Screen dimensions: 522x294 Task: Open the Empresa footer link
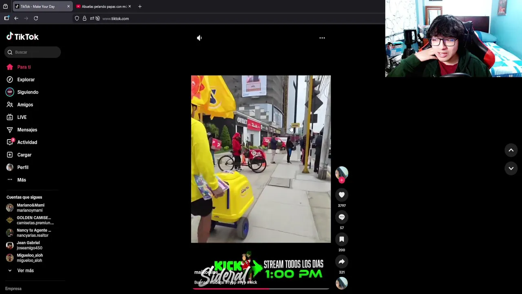coord(13,289)
